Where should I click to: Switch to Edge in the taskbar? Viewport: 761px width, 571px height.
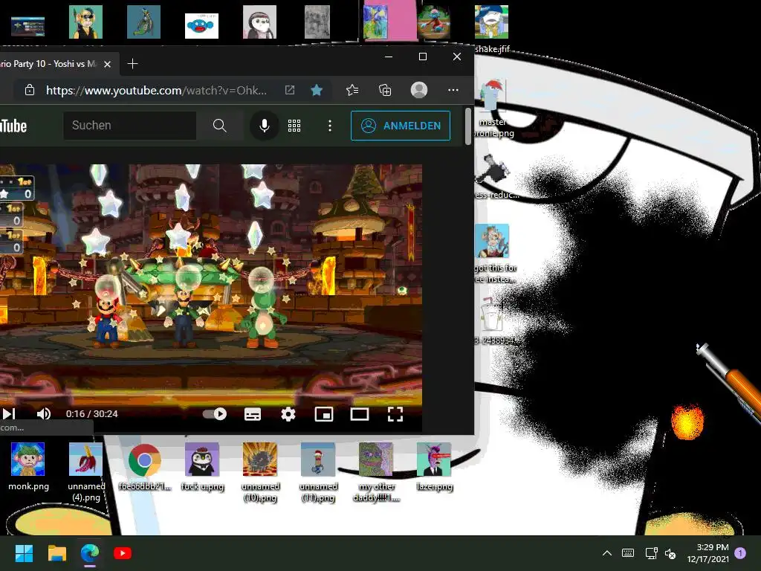tap(90, 553)
